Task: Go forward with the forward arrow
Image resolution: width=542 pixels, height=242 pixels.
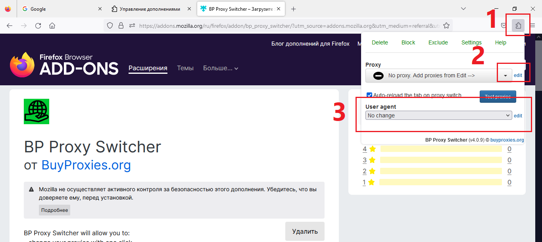Action: coord(24,26)
